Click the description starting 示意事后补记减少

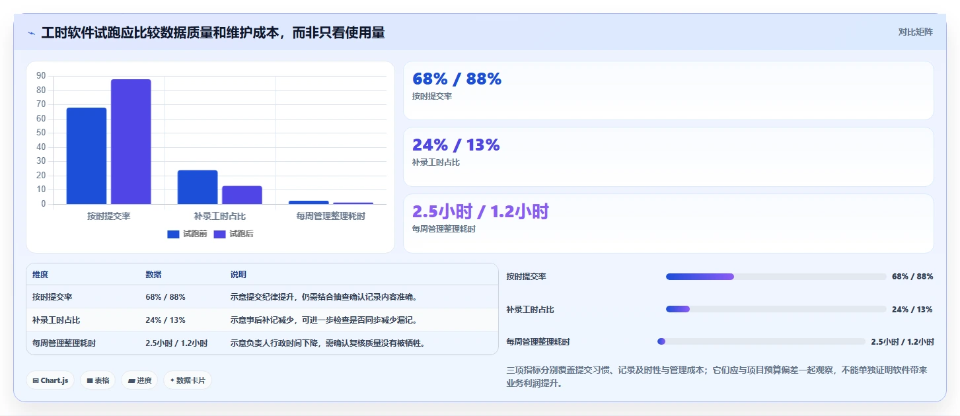pos(324,320)
